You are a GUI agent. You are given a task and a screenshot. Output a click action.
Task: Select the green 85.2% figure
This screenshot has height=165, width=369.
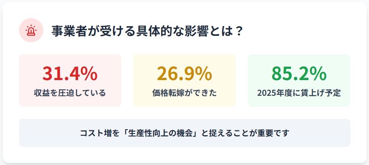(299, 73)
